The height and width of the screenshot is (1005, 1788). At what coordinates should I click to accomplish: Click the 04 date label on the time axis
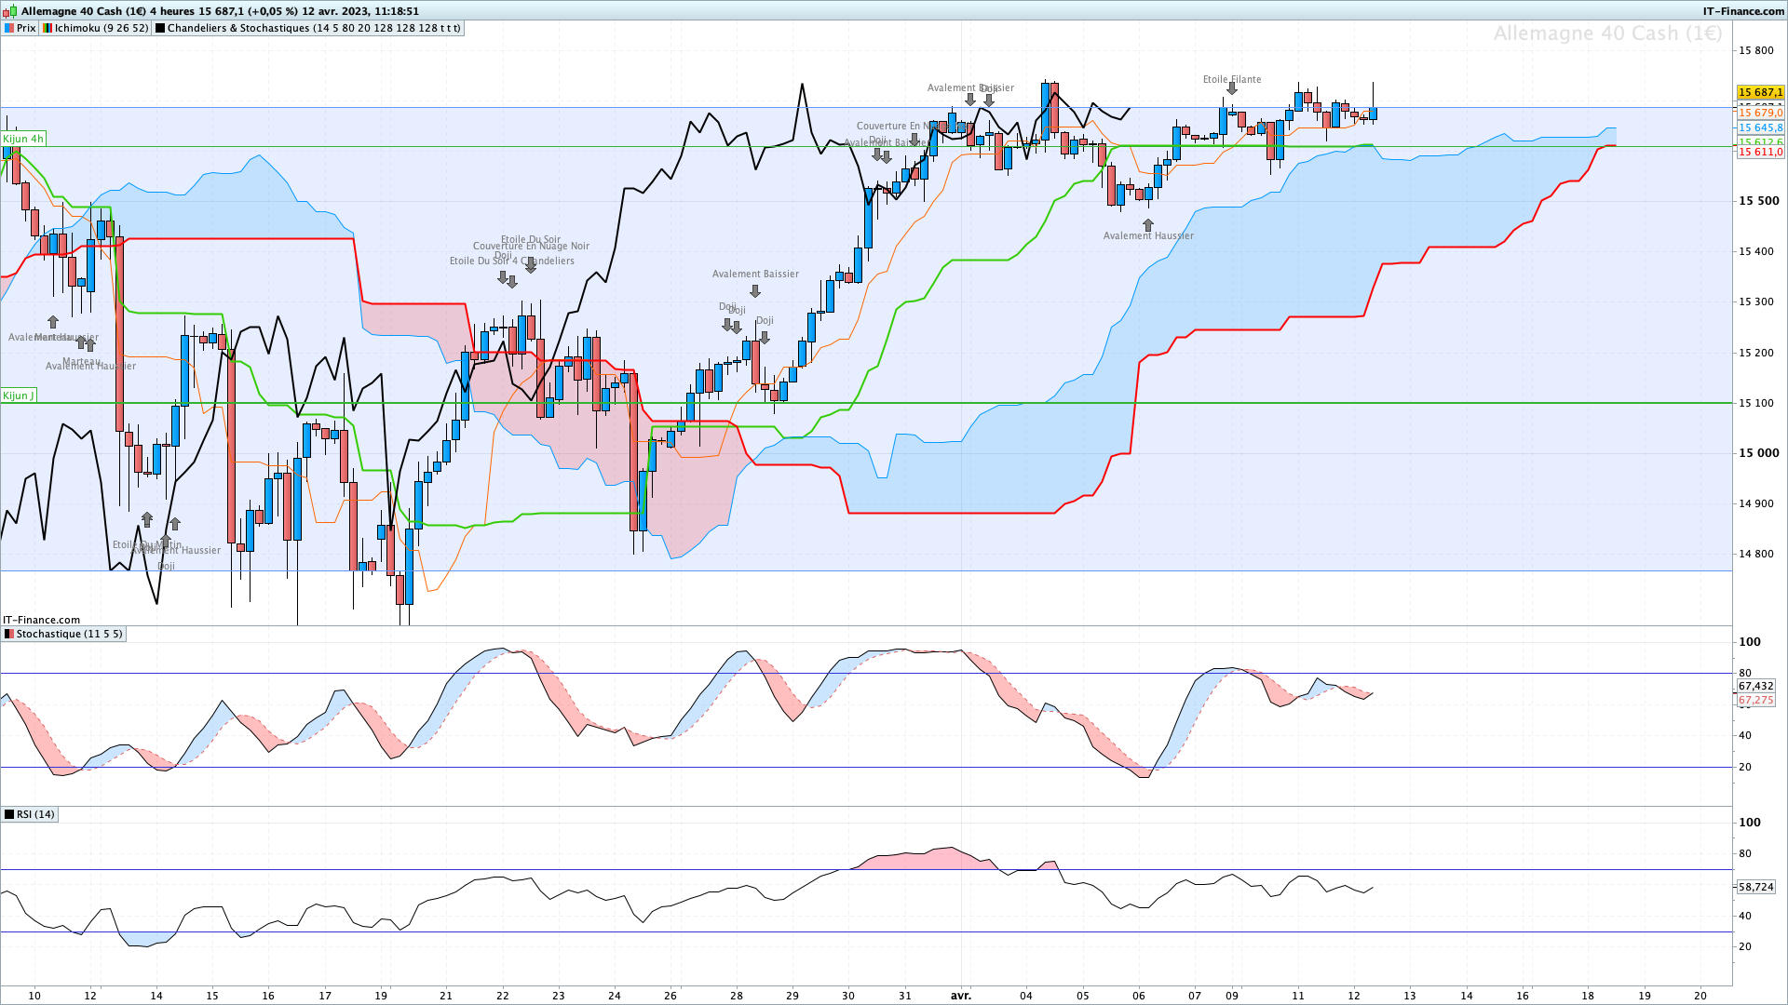tap(1026, 996)
